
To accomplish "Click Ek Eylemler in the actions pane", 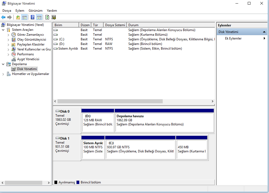I will 233,38.
